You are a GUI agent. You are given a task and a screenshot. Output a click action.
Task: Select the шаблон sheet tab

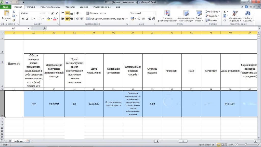(x=18, y=141)
